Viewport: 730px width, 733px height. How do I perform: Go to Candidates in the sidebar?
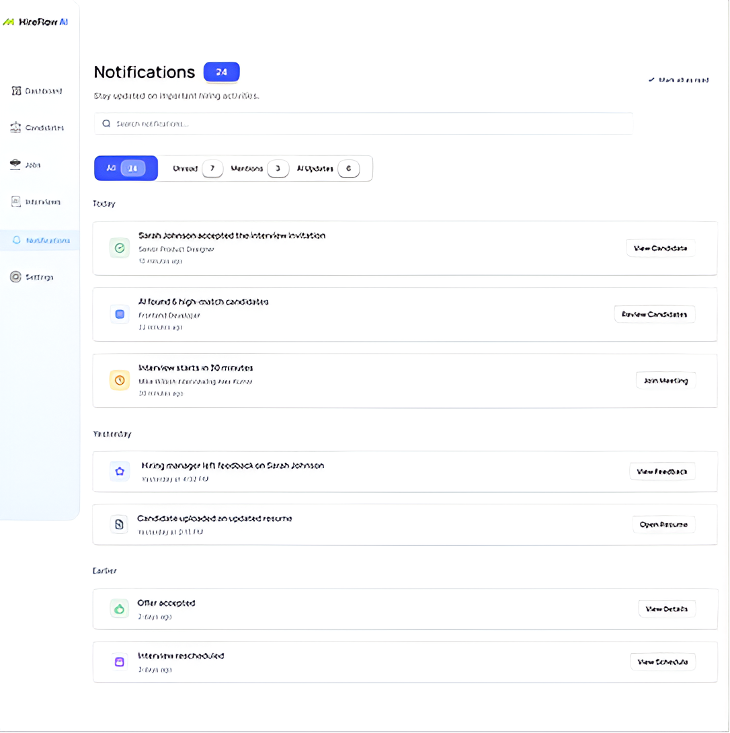37,128
